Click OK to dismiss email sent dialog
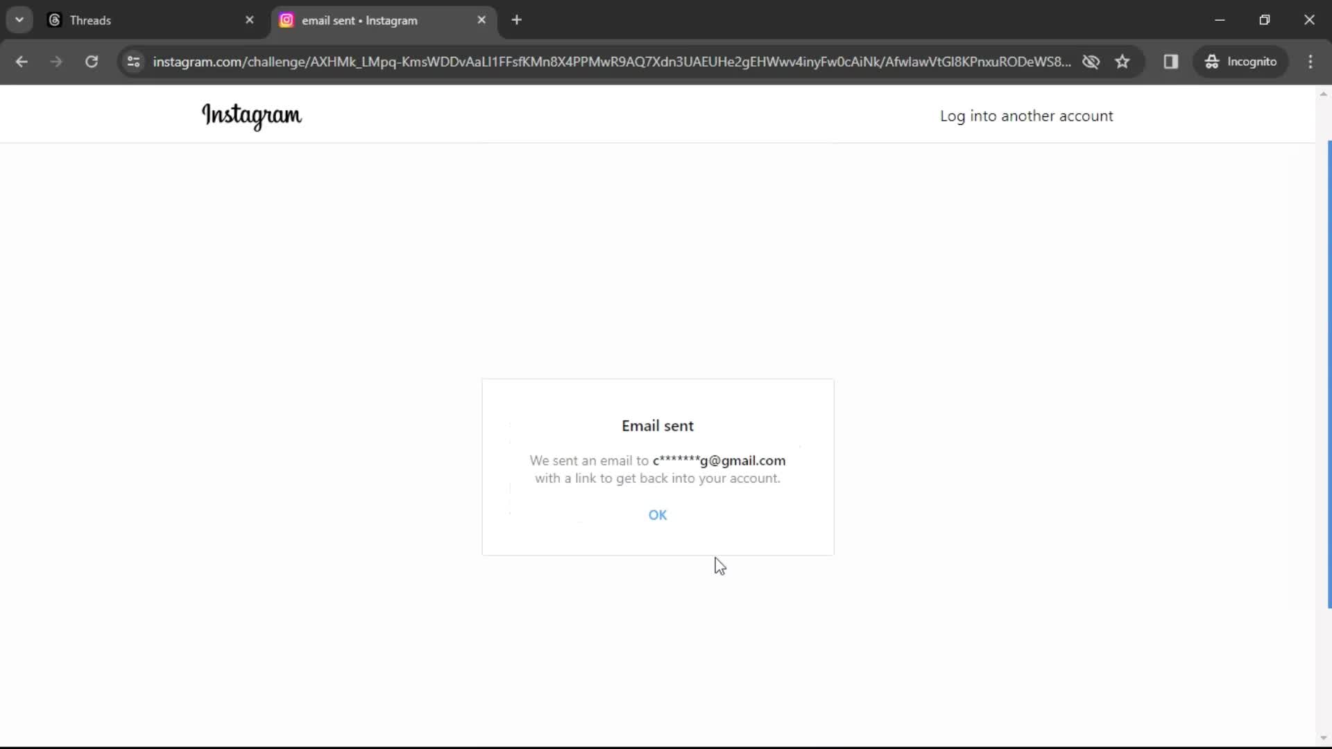This screenshot has height=749, width=1332. (658, 515)
